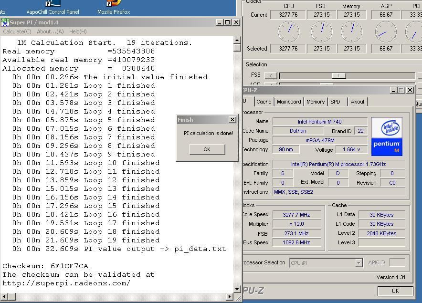Click the FSB slider left arrow button

tap(271, 75)
